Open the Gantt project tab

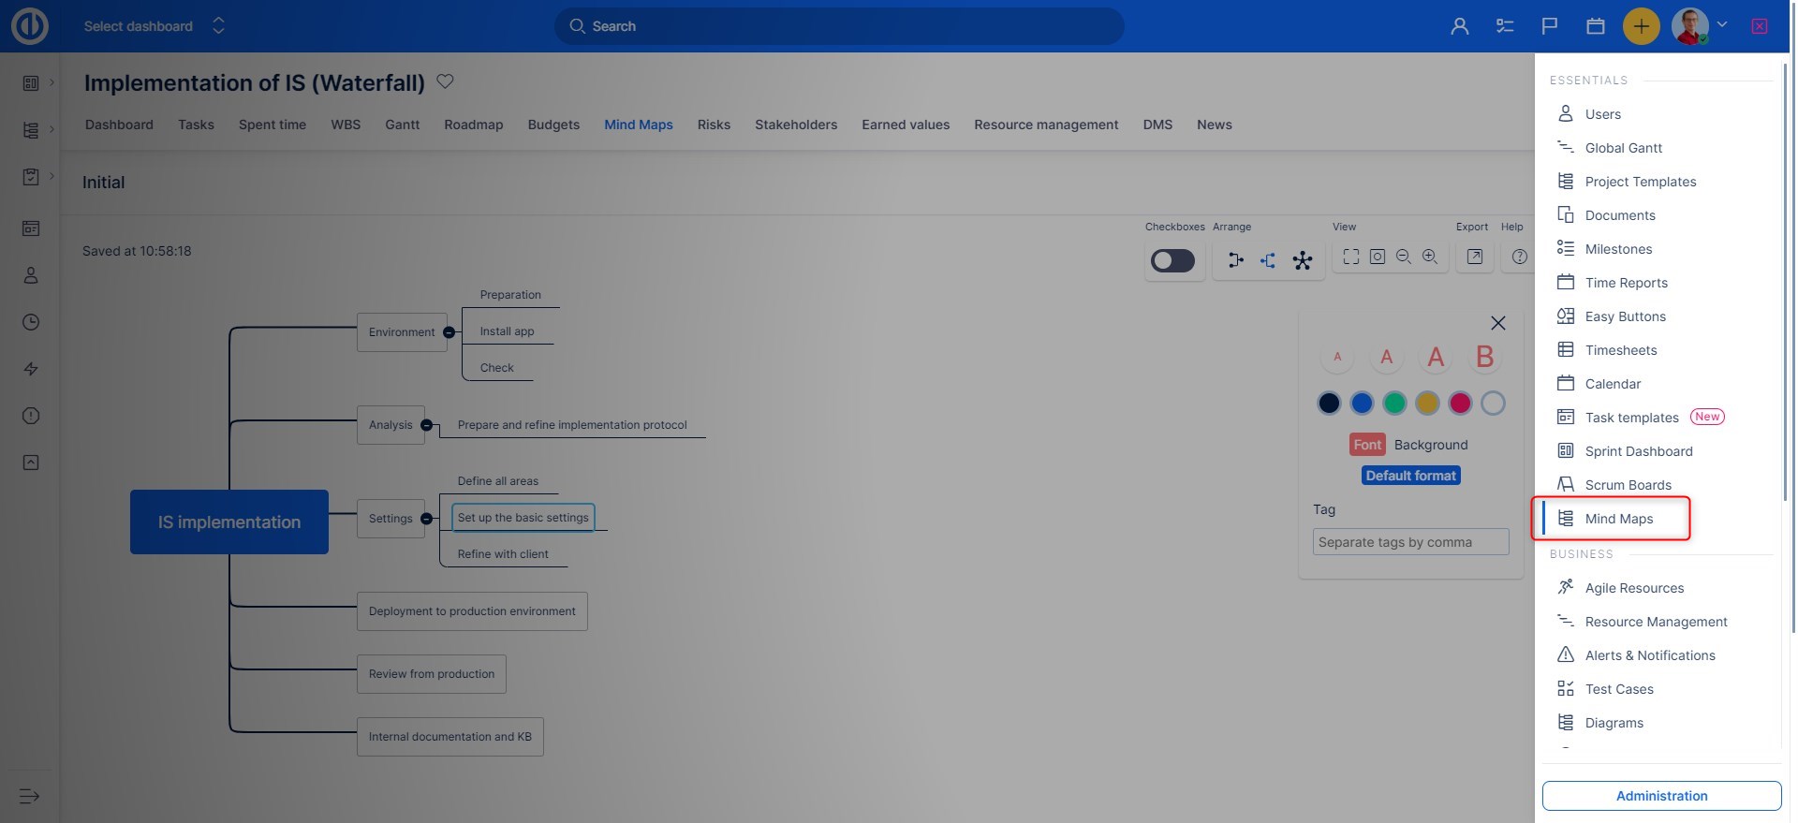402,125
